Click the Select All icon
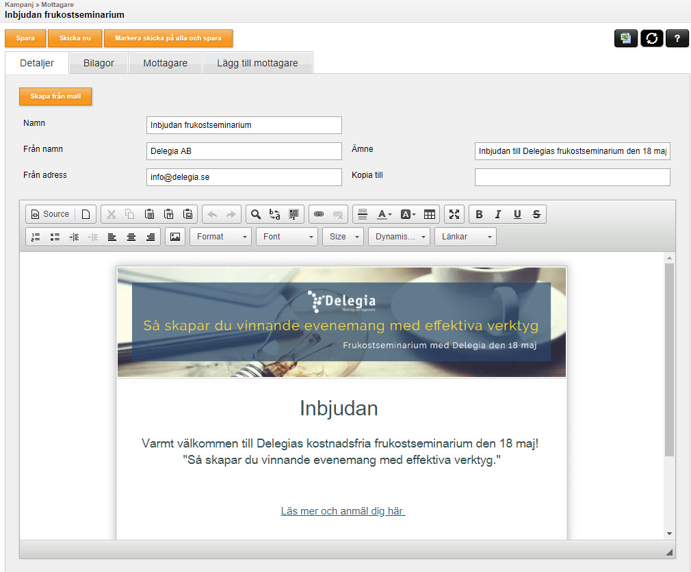Image resolution: width=691 pixels, height=572 pixels. 294,214
